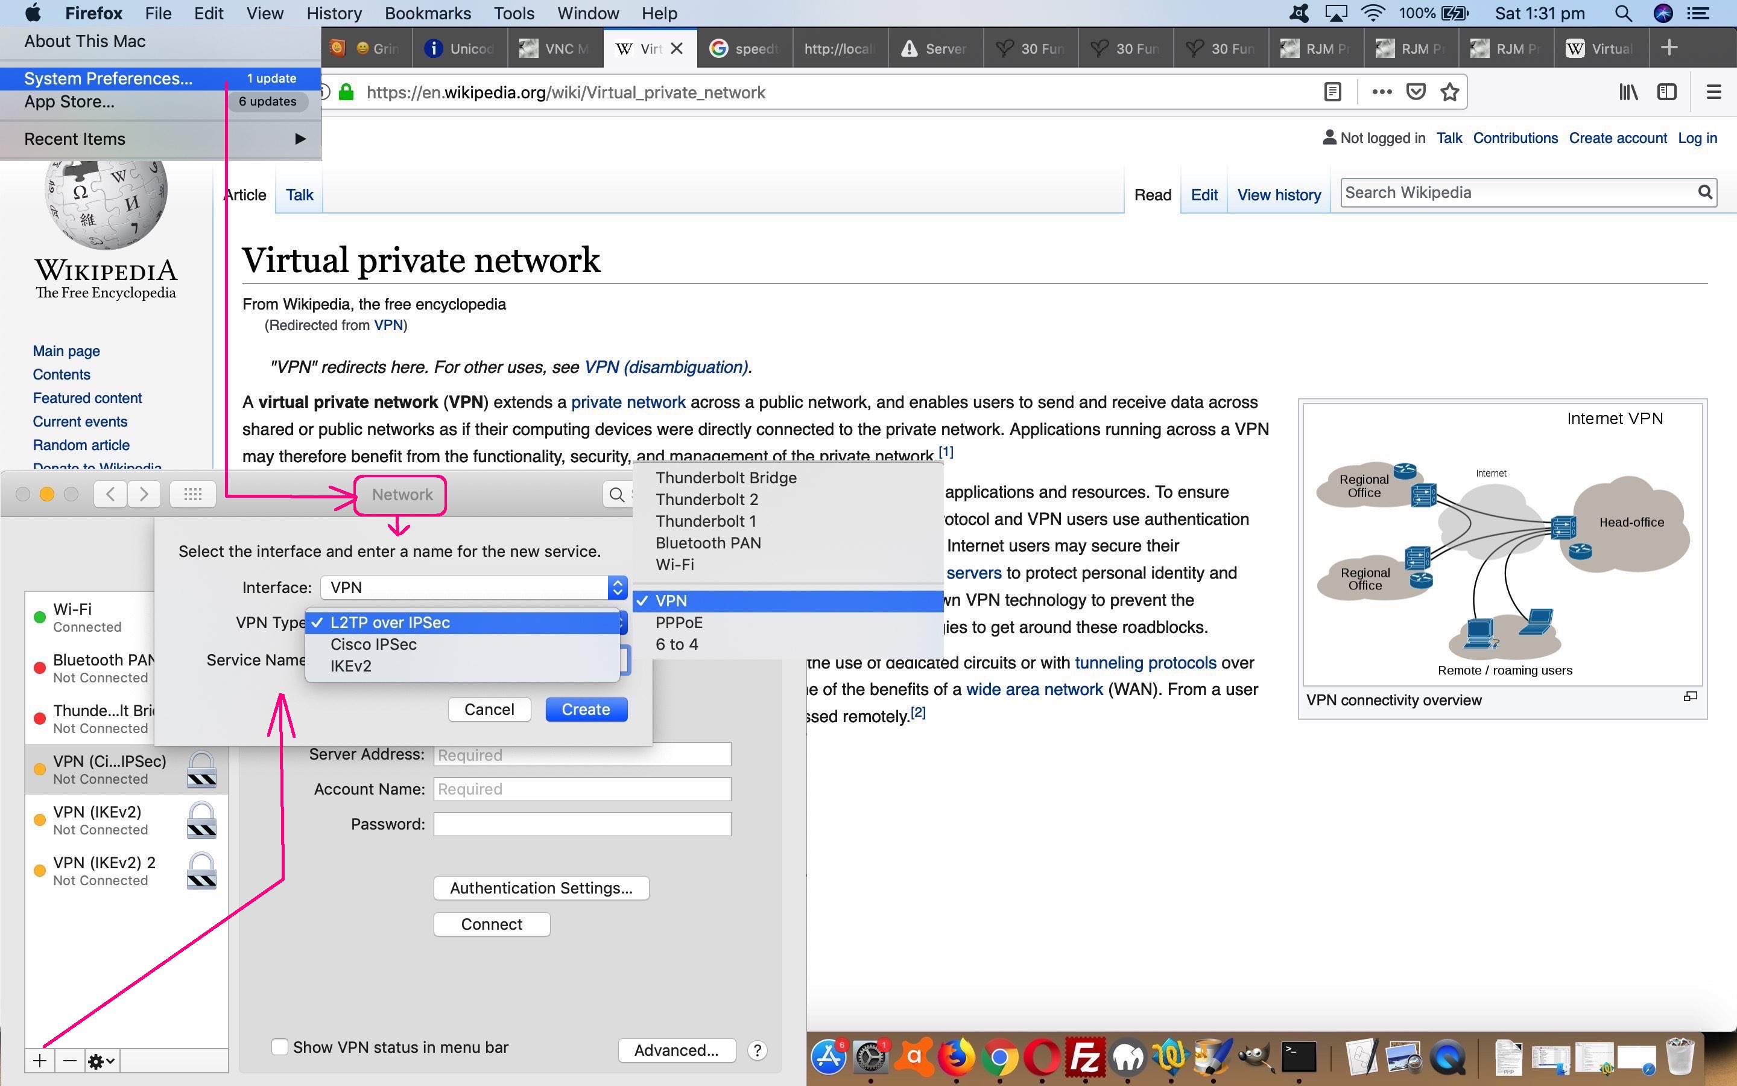This screenshot has width=1737, height=1086.
Task: Select Thunderbolt Bridge interface option
Action: [788, 478]
